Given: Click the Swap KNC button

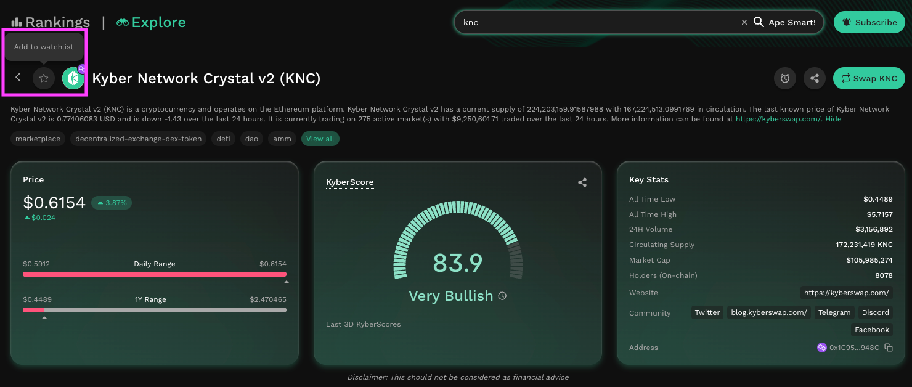Looking at the screenshot, I should coord(869,78).
